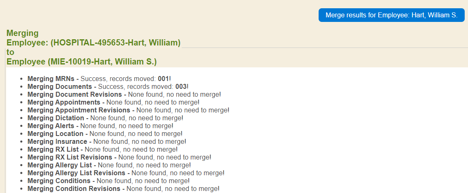468x193 pixels.
Task: Click the Merging Allergy List entry
Action: [x=109, y=165]
